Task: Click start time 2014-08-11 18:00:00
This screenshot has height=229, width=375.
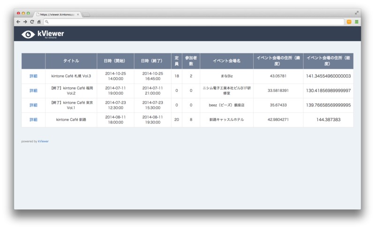Action: coord(115,120)
